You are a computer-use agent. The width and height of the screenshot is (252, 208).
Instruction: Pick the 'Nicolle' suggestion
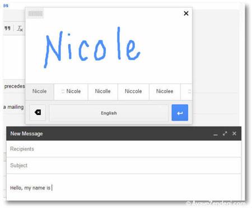pos(103,91)
